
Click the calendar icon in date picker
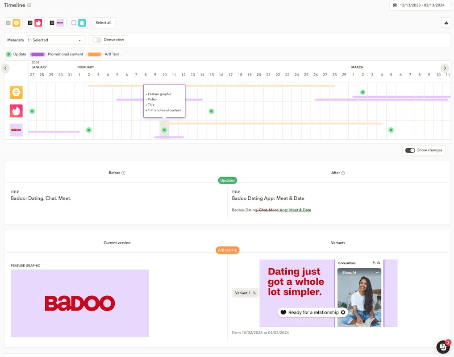395,5
